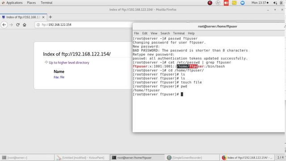
Task: Open the Terminal menu in terminal window
Action: point(179,33)
